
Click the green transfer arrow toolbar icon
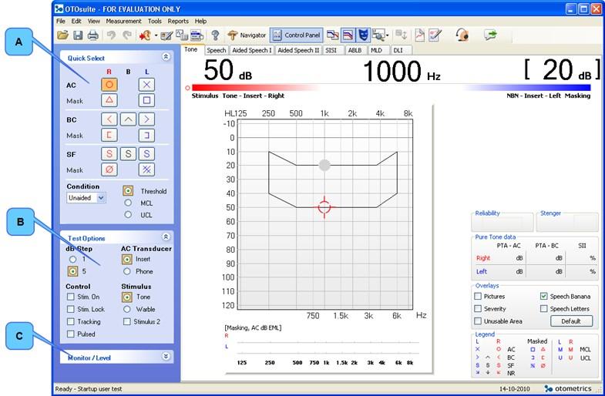490,35
